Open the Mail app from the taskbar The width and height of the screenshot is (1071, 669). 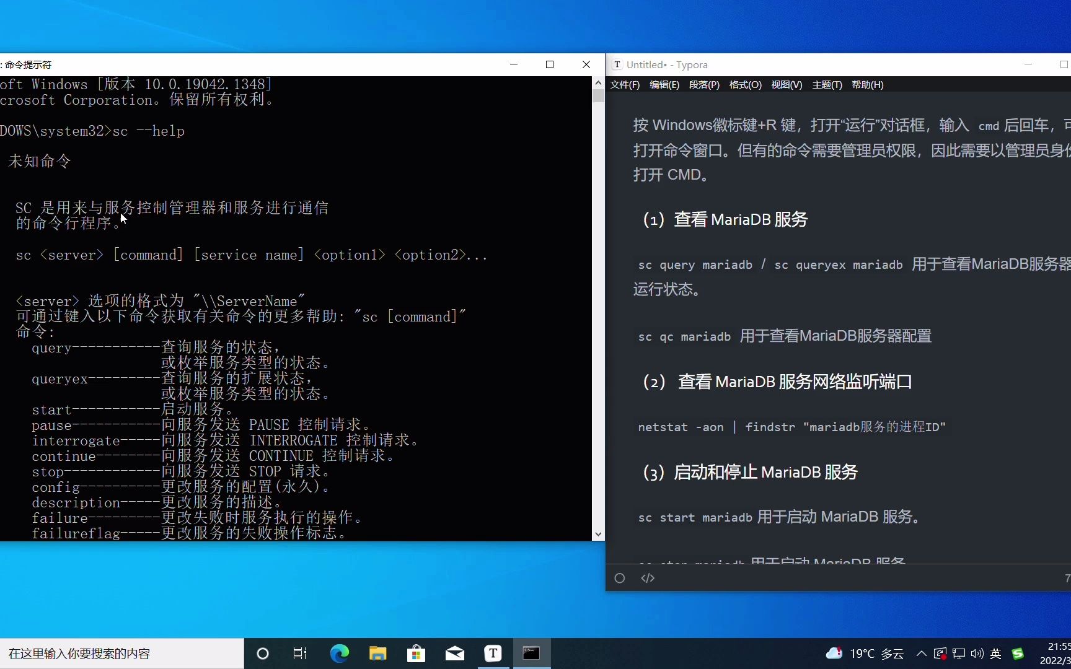[x=455, y=654]
